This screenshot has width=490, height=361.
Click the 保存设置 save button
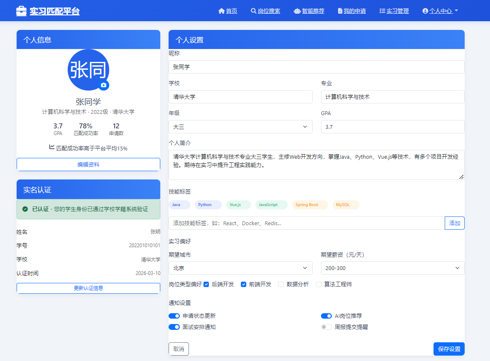(449, 349)
